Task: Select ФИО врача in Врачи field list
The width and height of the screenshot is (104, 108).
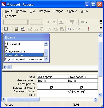Action: click(24, 44)
